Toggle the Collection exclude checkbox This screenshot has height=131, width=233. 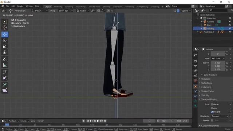click(x=201, y=18)
